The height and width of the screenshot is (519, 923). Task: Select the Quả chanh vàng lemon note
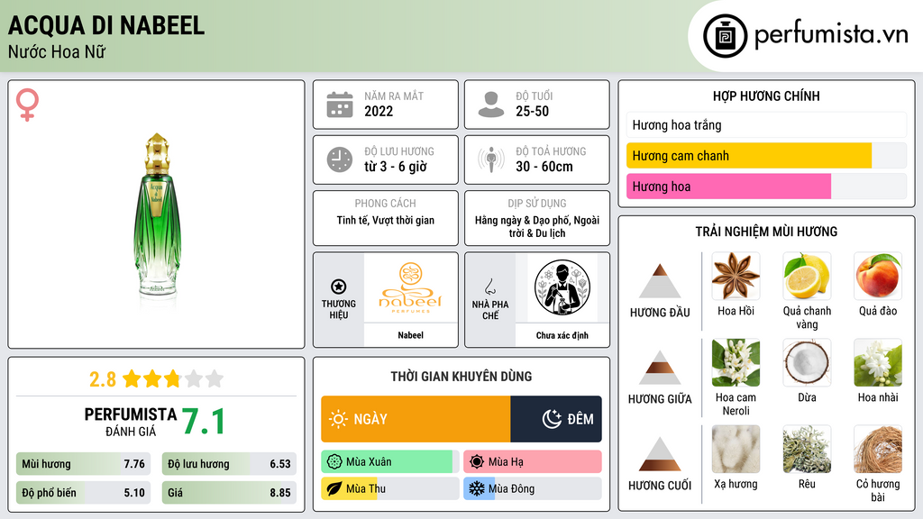tap(807, 277)
